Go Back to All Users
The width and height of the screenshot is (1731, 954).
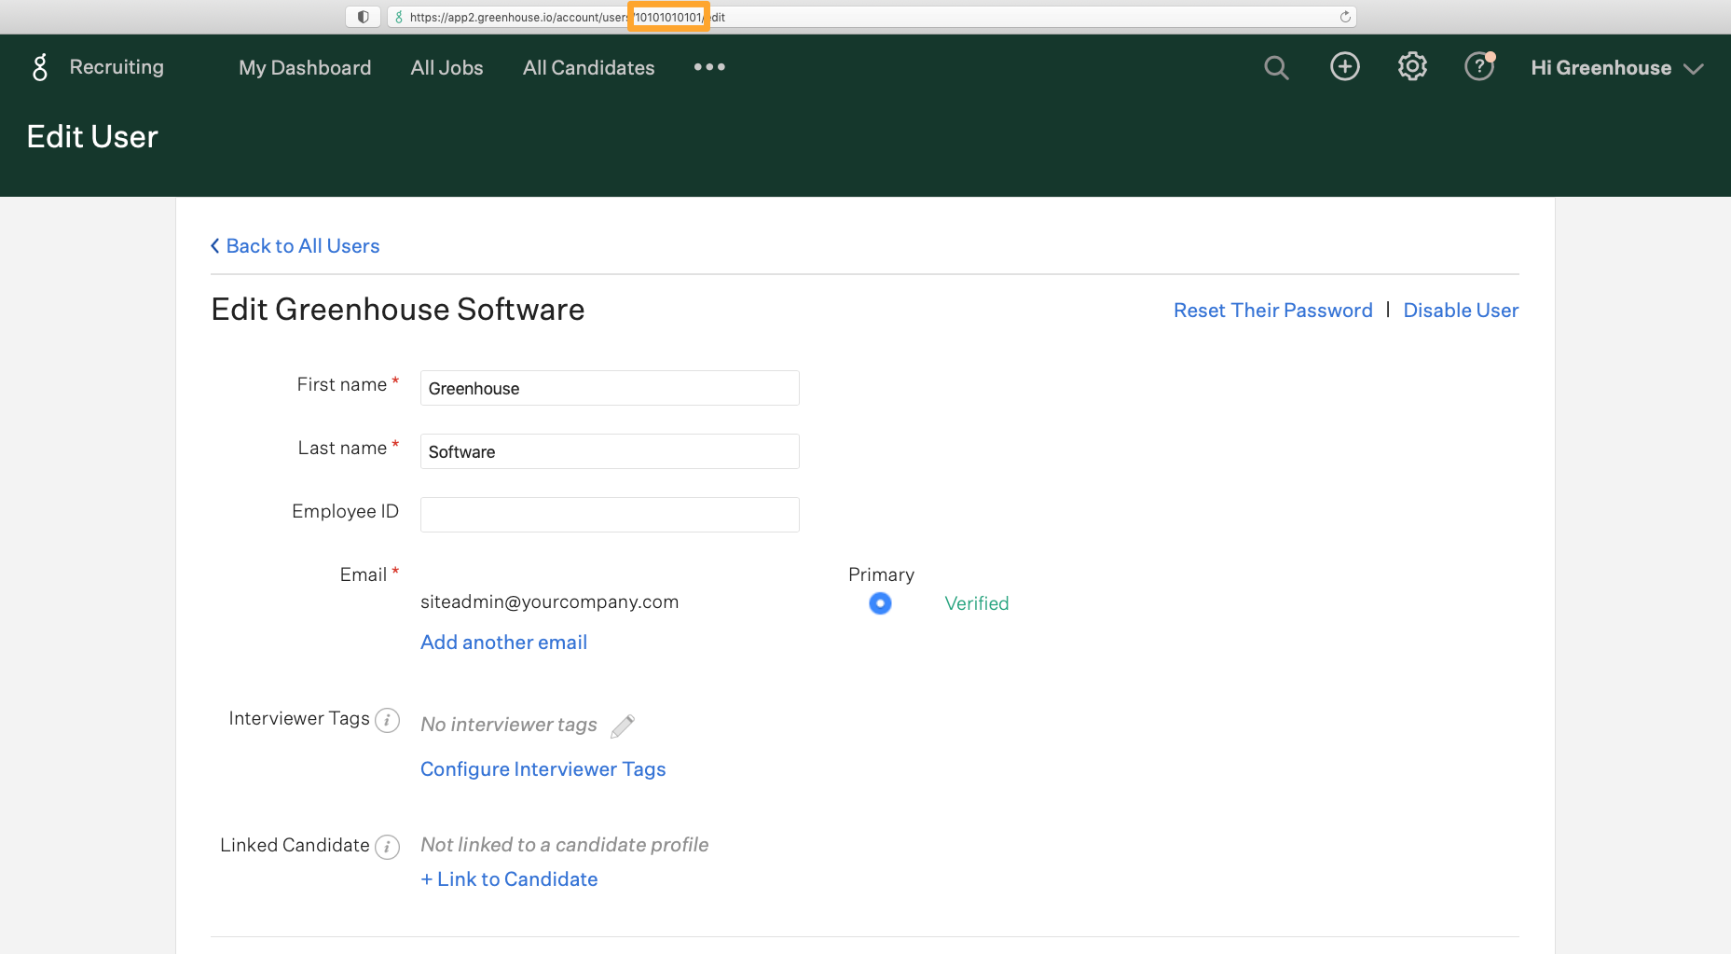[295, 246]
